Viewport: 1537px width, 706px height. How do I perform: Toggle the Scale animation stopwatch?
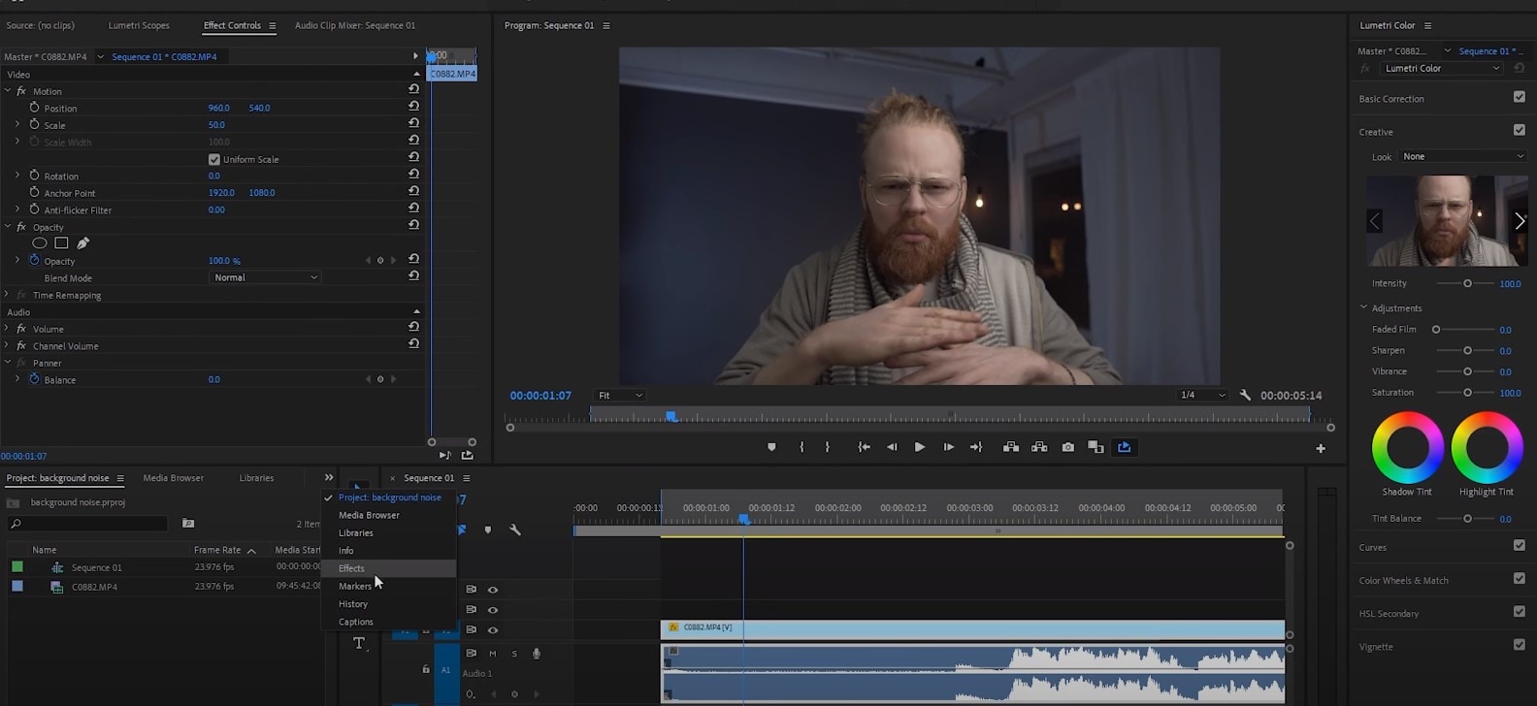(x=34, y=125)
